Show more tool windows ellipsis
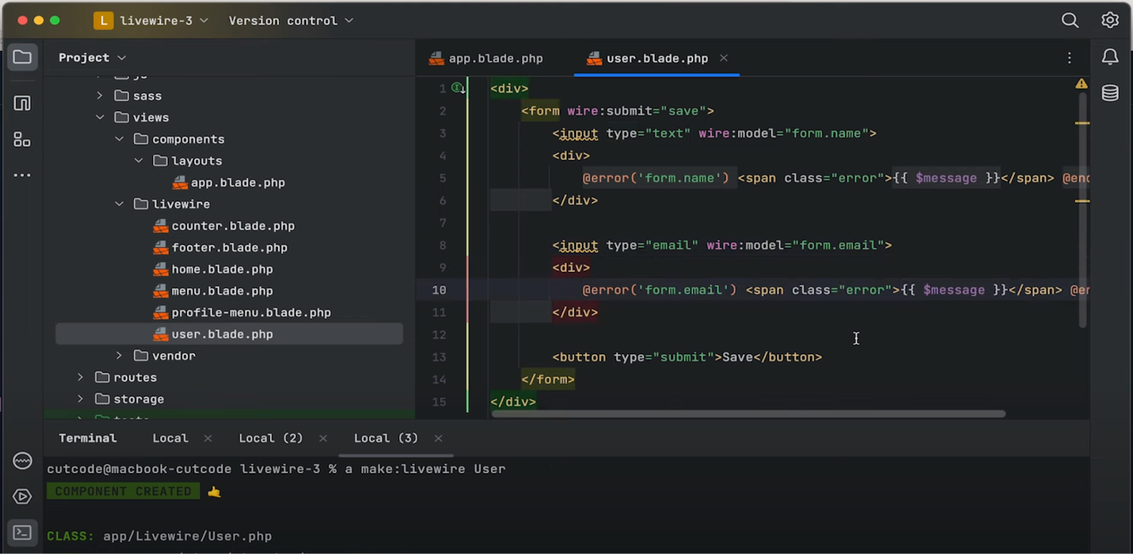This screenshot has width=1133, height=554. [x=22, y=175]
